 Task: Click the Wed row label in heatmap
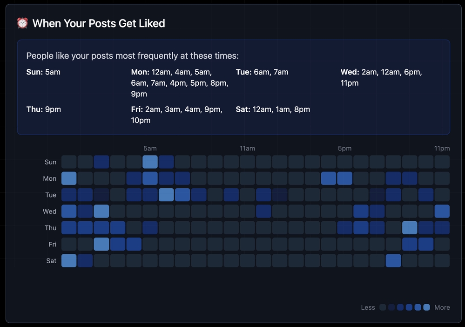coord(49,211)
